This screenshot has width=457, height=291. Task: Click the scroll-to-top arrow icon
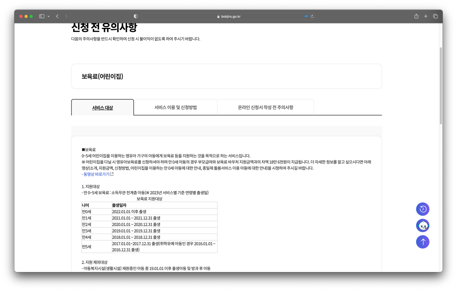pyautogui.click(x=423, y=242)
